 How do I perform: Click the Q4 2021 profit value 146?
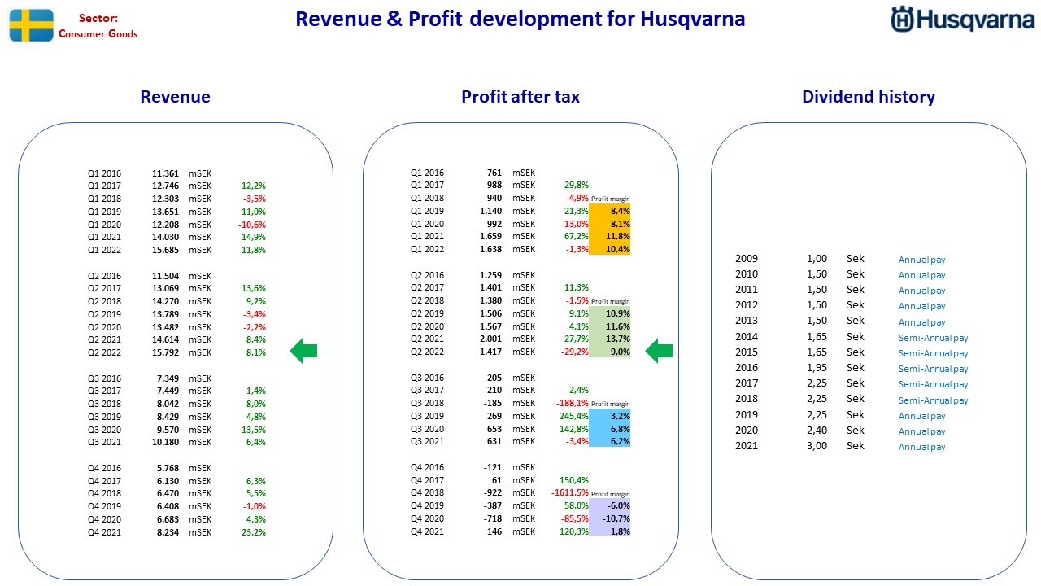(x=494, y=531)
